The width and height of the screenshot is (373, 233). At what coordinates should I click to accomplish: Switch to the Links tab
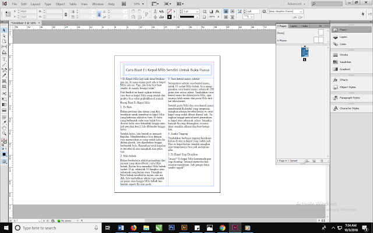click(x=304, y=26)
